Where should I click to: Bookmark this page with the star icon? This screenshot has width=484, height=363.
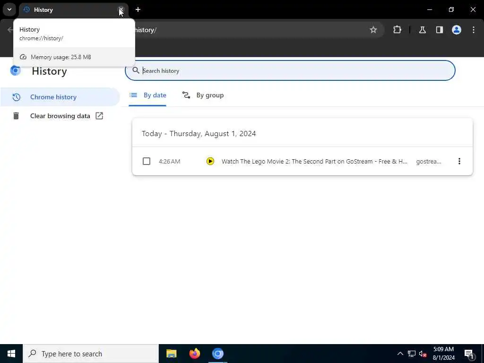[x=373, y=30]
